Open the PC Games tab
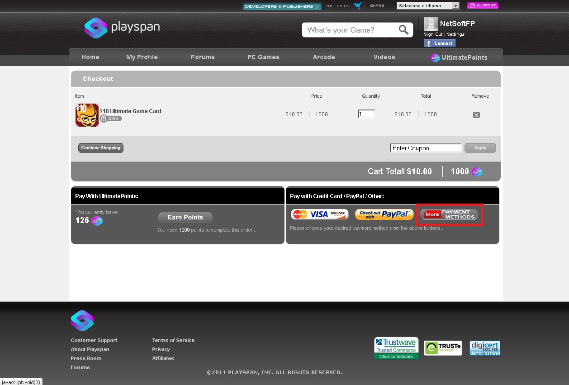This screenshot has height=385, width=569. pos(263,57)
